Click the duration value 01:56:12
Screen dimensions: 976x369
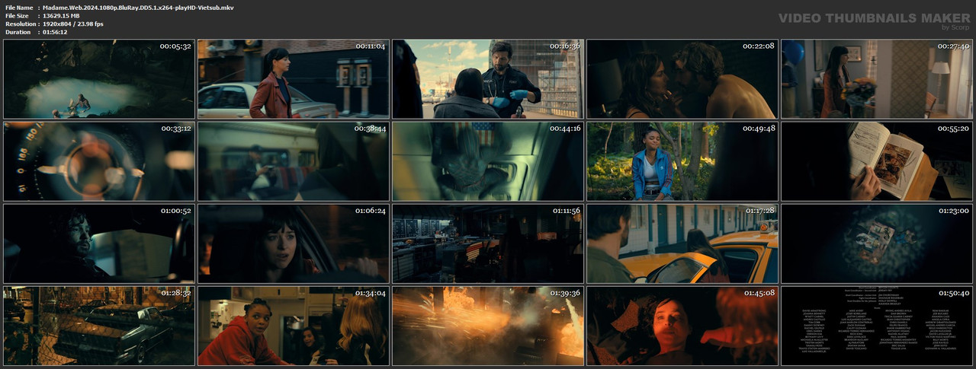58,32
